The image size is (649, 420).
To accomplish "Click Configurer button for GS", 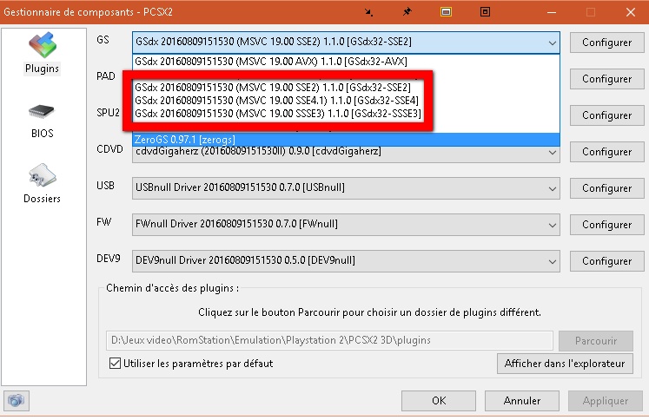I will click(606, 43).
